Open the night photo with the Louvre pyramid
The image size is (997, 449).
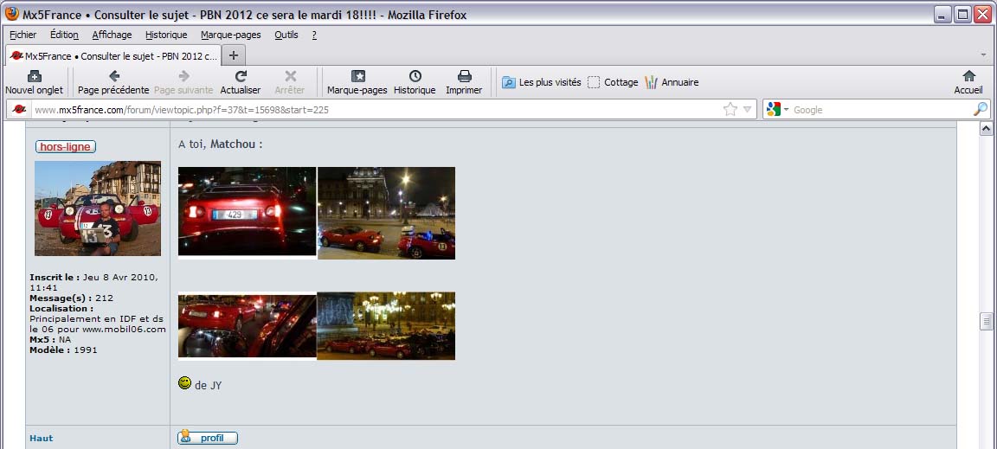(x=386, y=213)
